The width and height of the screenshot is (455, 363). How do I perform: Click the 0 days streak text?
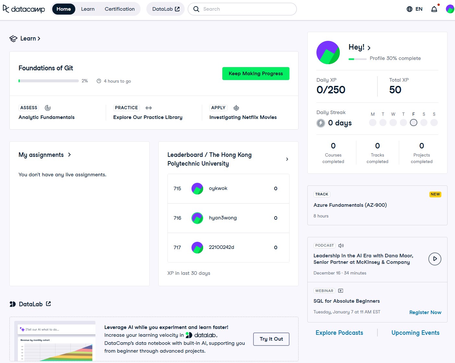pos(340,123)
